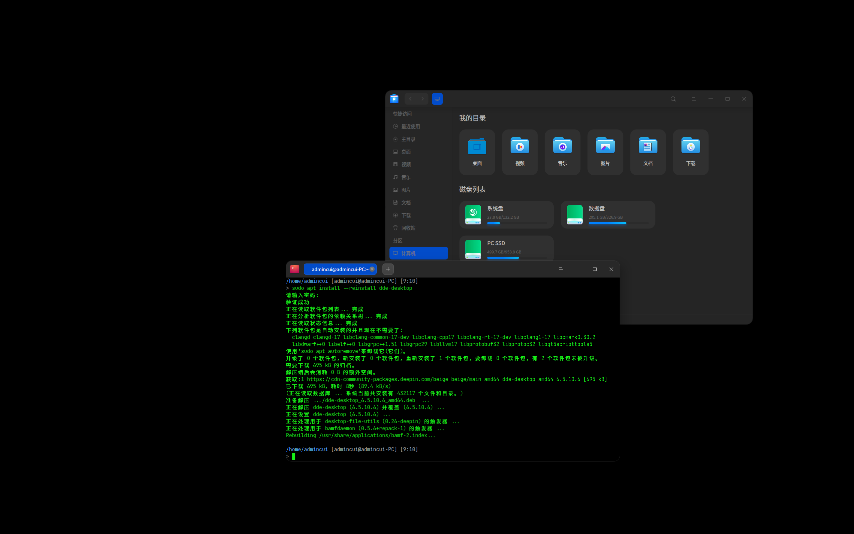Open the 数据盘 disk entry

tap(608, 215)
